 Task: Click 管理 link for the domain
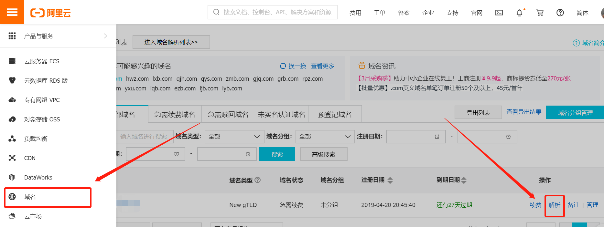pyautogui.click(x=592, y=205)
